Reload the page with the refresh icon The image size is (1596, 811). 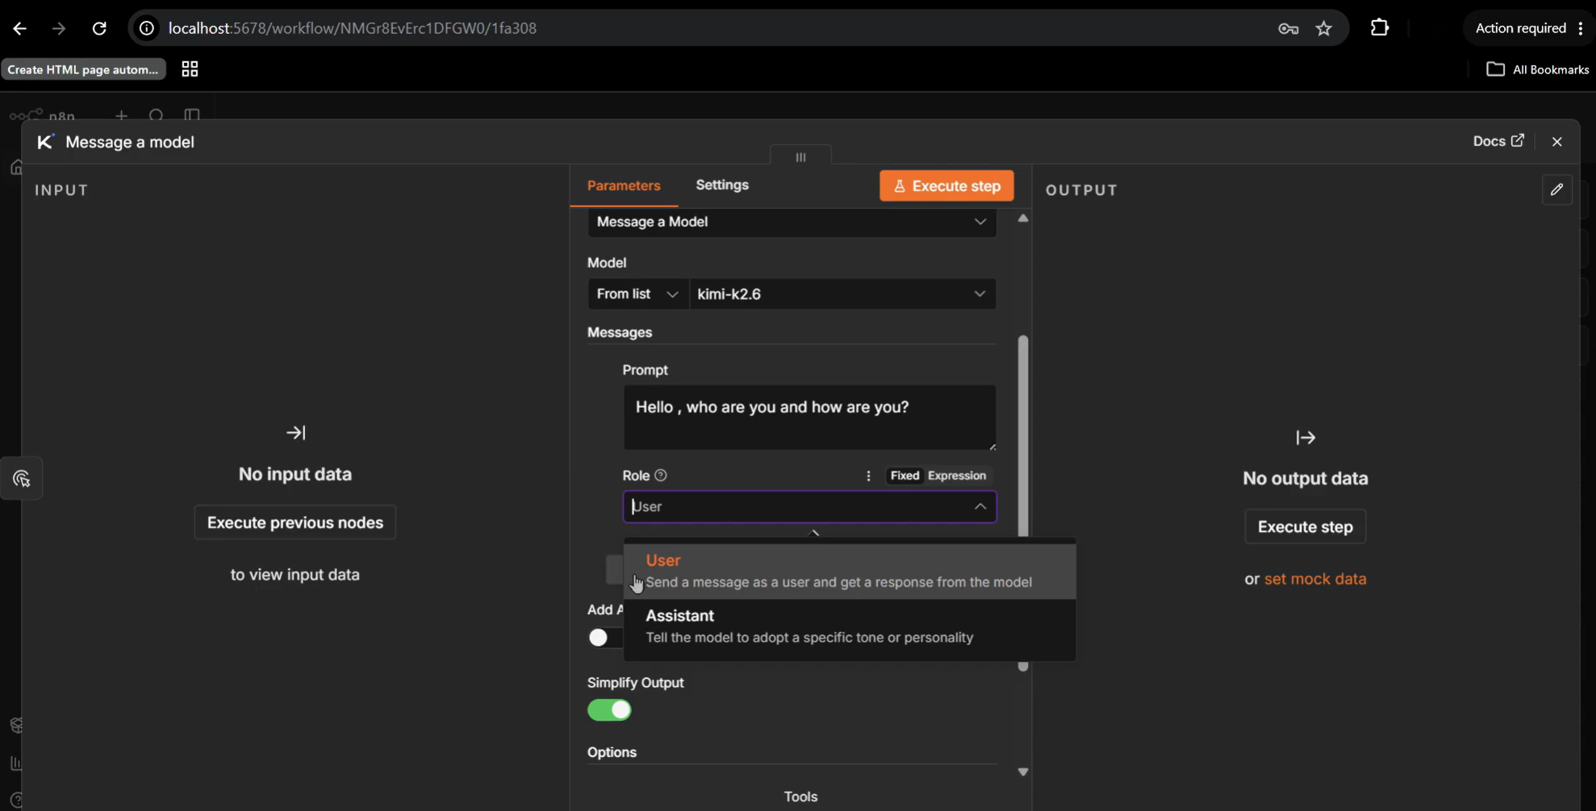pyautogui.click(x=99, y=28)
